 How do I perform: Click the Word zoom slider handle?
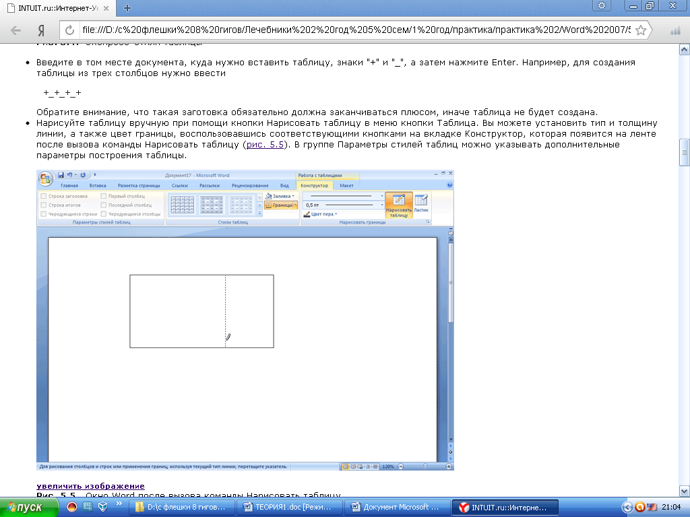point(425,467)
